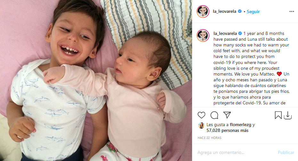The height and width of the screenshot is (161, 298).
Task: Open la_leovarela profile from header username
Action: [x=224, y=12]
